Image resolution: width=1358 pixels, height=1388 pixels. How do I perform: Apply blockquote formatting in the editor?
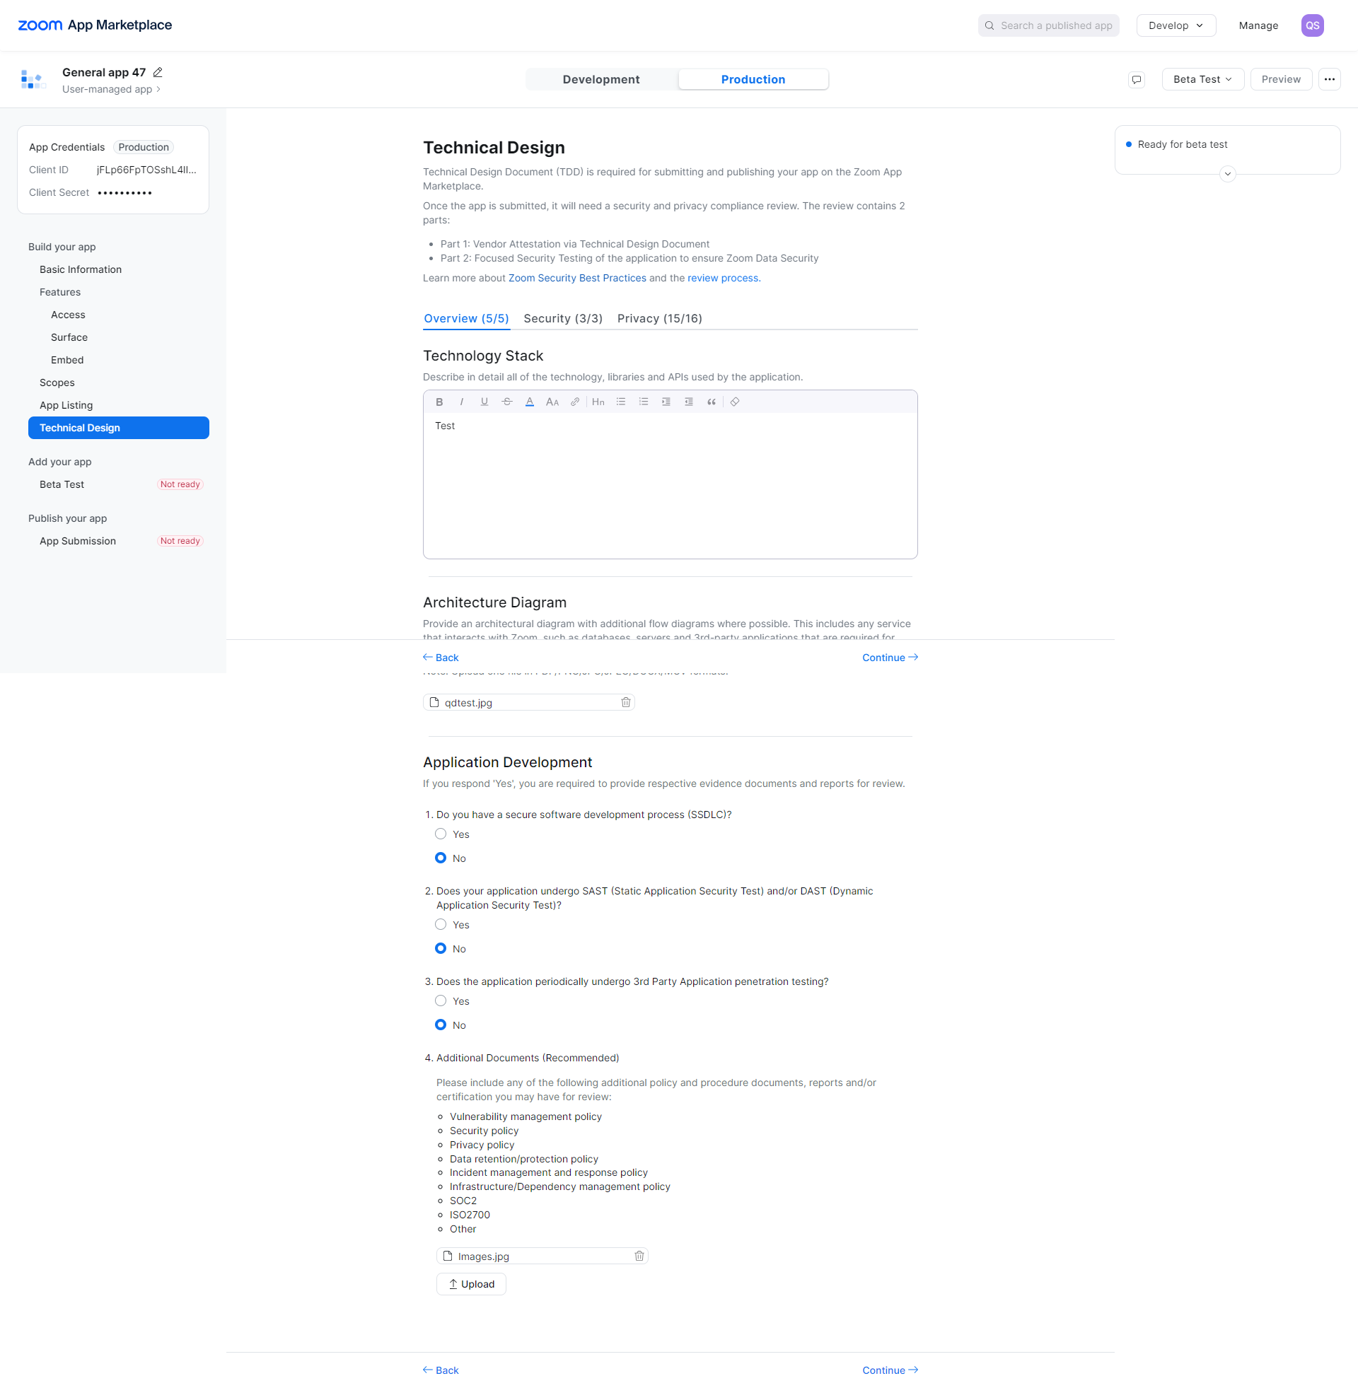pos(711,402)
